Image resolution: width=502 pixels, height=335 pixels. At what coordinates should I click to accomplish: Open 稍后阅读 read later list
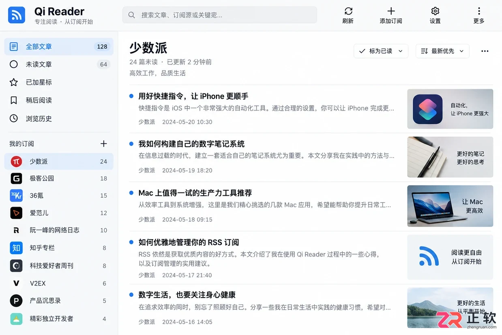tap(59, 100)
